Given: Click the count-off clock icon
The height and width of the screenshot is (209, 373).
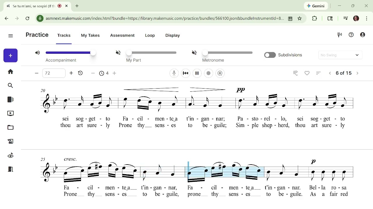Looking at the screenshot, I should click(x=102, y=73).
